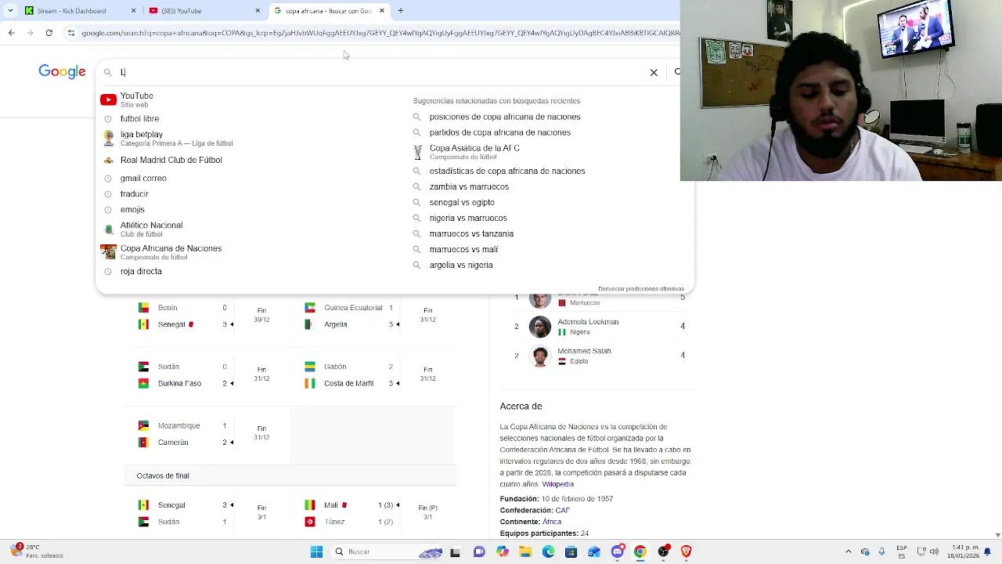Select 'estadísticas de copa africana de naciones'

pyautogui.click(x=507, y=171)
